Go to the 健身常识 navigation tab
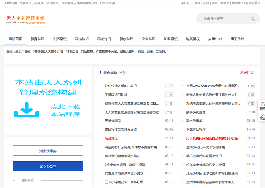This screenshot has height=188, width=265. (37, 39)
